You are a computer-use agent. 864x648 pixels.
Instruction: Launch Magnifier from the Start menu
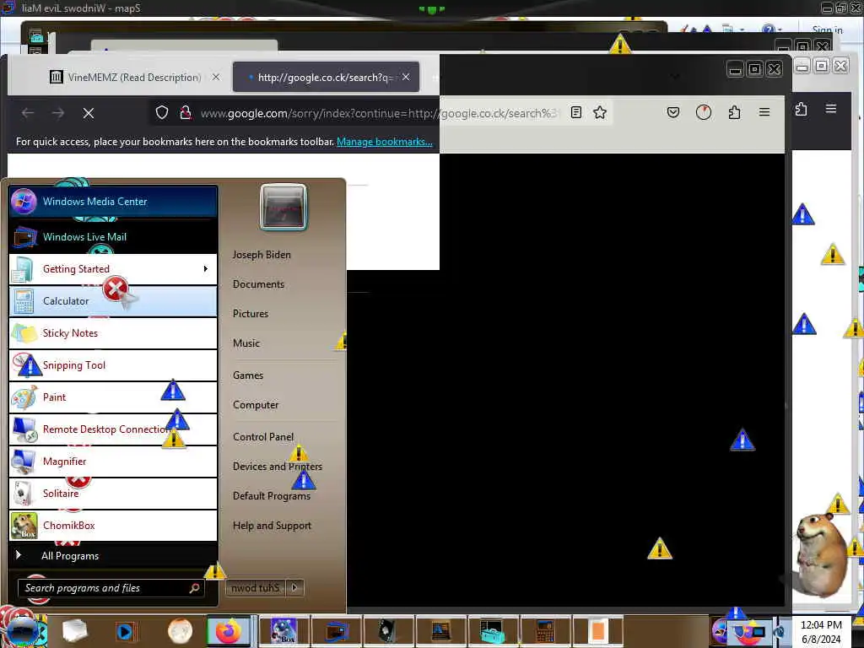click(x=113, y=461)
